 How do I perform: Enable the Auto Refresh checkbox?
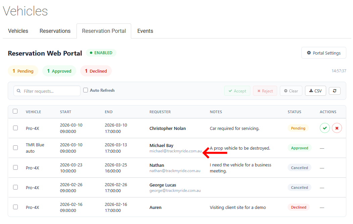pos(86,90)
